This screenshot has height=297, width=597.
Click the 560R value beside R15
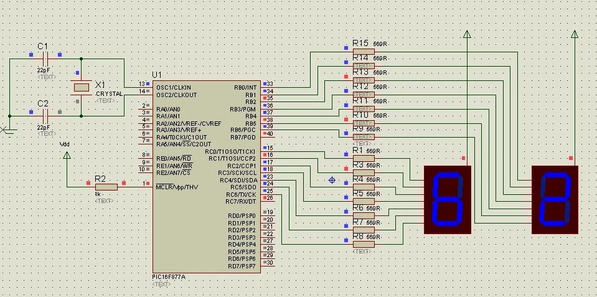380,44
